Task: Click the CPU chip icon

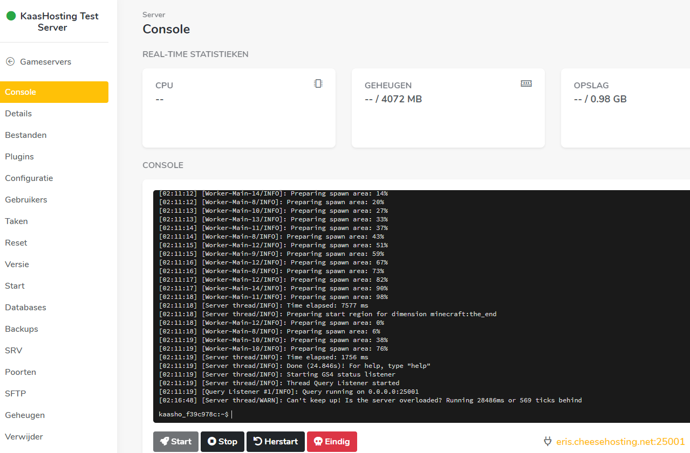Action: point(318,83)
